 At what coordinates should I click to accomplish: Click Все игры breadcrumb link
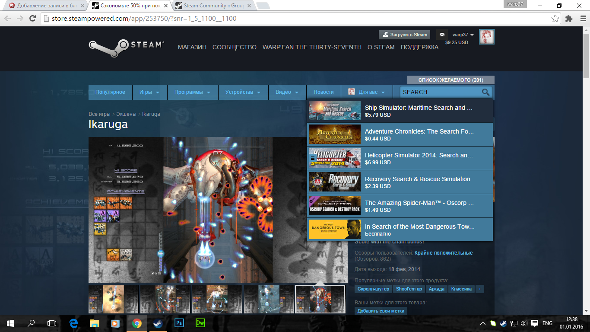99,114
